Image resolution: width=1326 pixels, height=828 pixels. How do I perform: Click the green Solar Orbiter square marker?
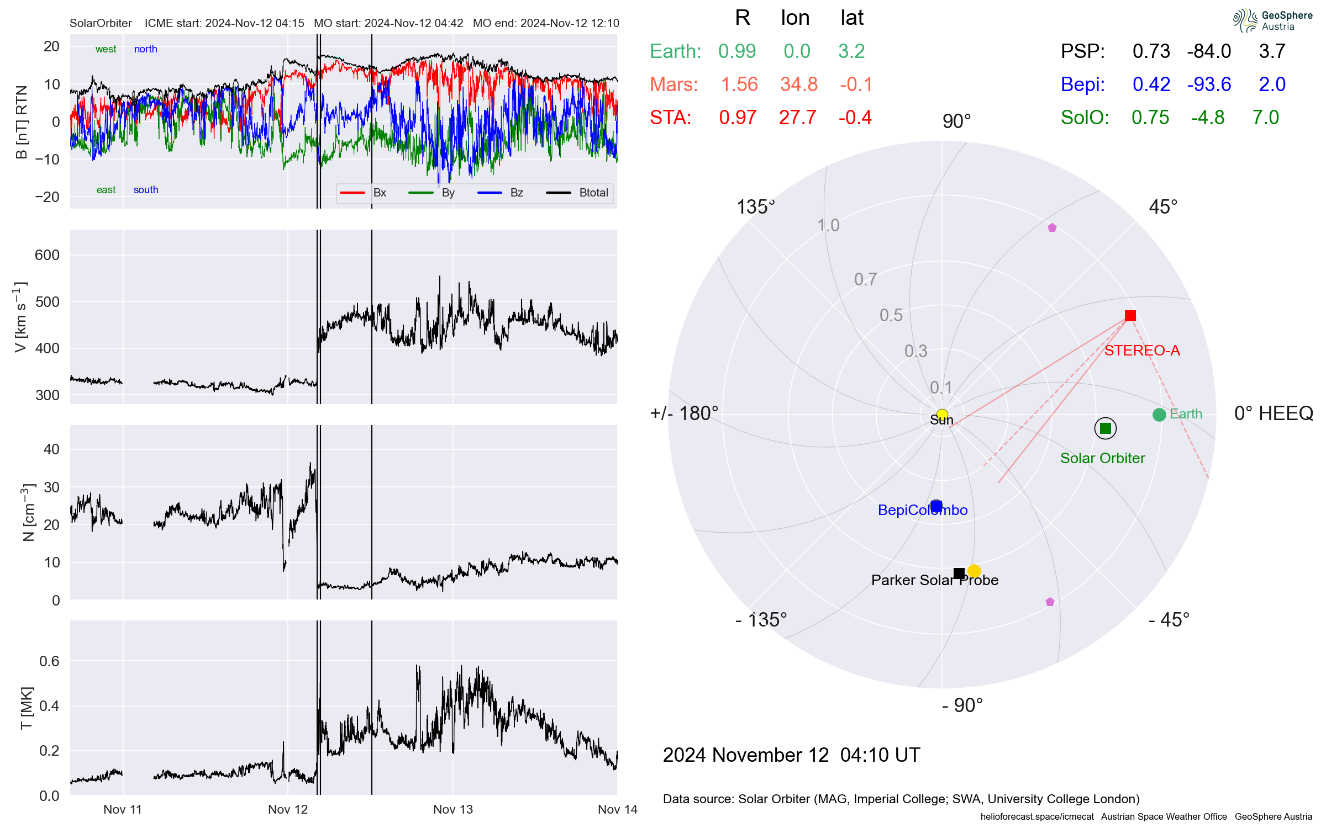tap(1105, 428)
